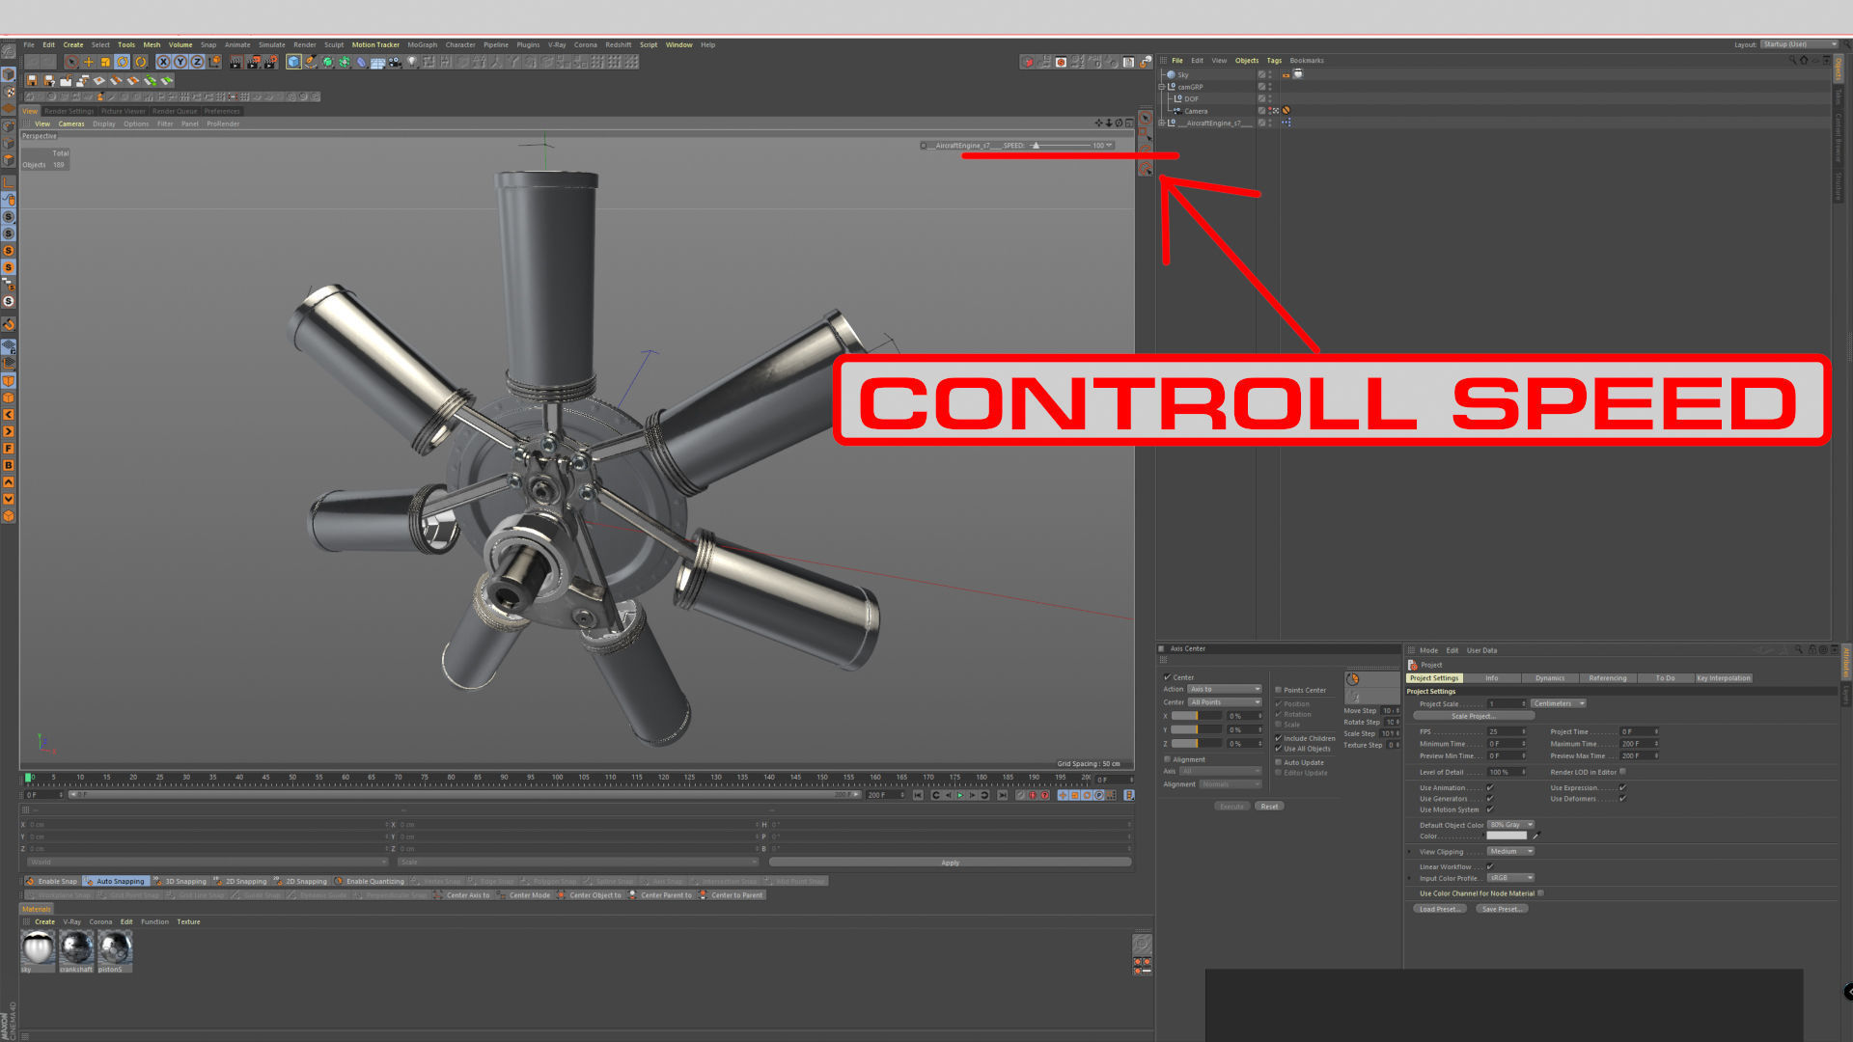Play the animation forwards

pyautogui.click(x=960, y=795)
